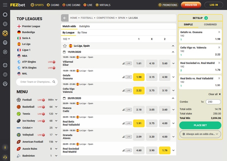Open the VIRTUALS top menu
Viewport: 227px width, 161px height.
point(103,5)
